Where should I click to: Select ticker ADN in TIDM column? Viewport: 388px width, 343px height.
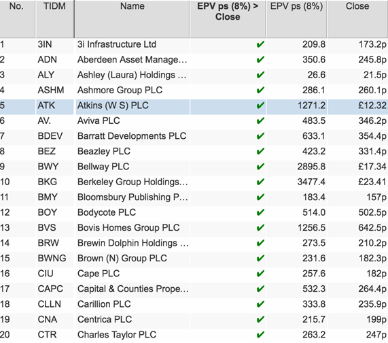(48, 60)
